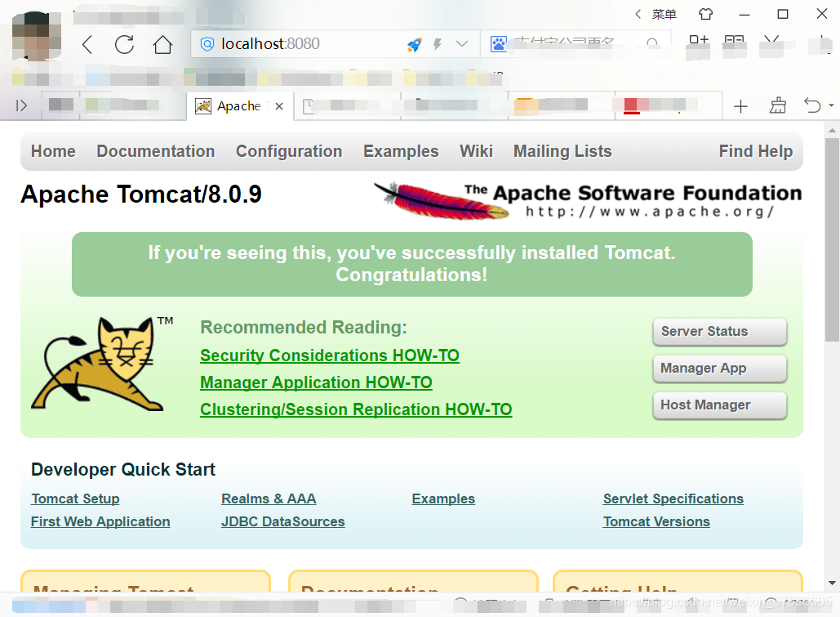Viewport: 840px width, 617px height.
Task: Click the Manager App button
Action: (719, 368)
